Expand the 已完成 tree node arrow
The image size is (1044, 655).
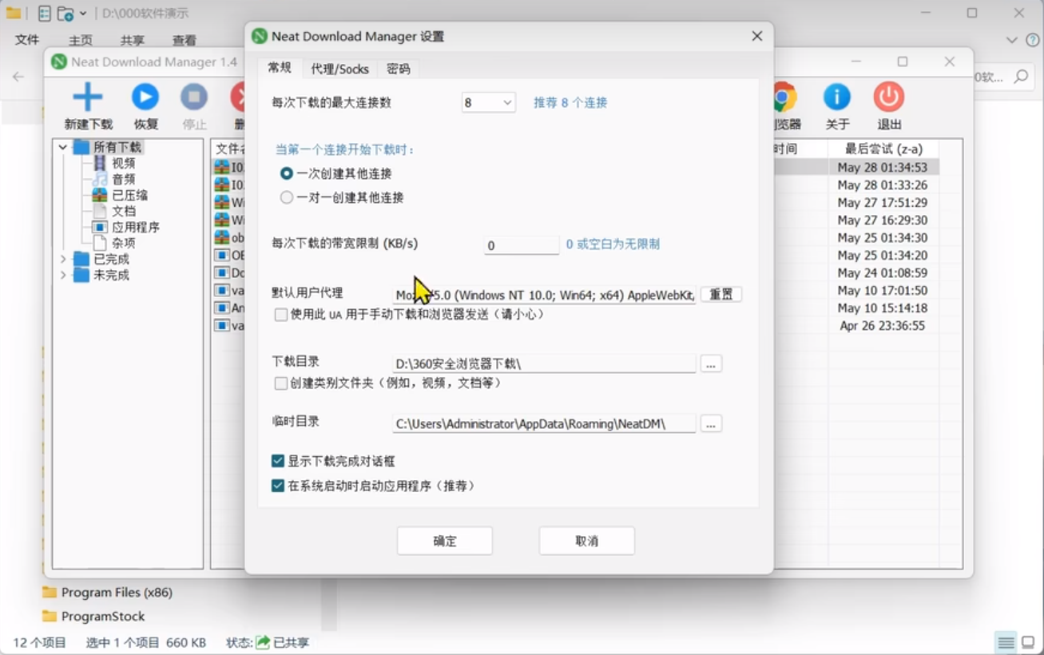click(x=63, y=259)
